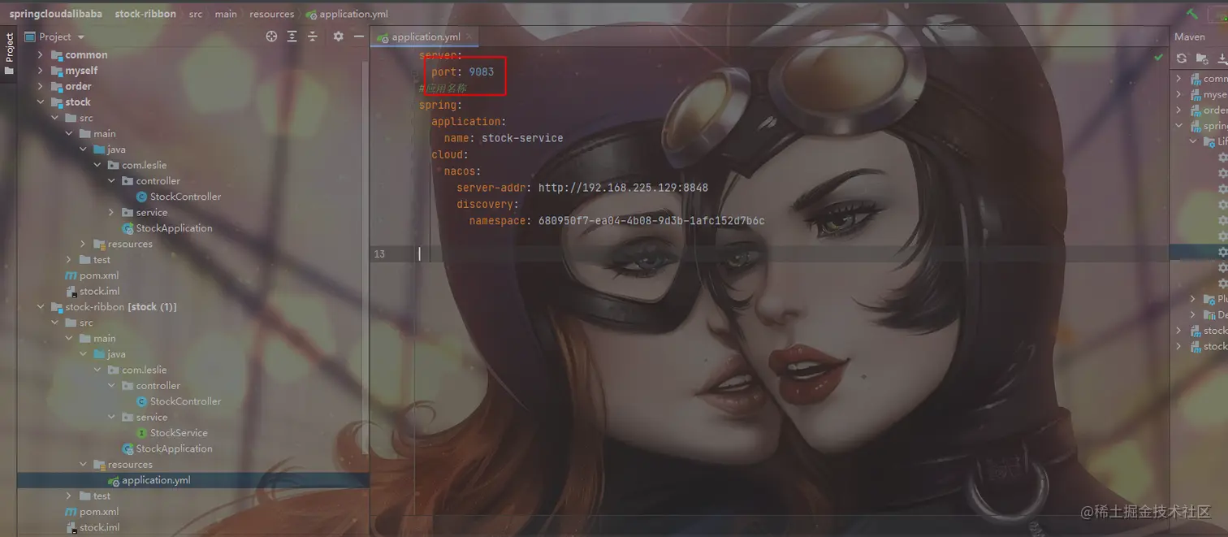Click the src breadcrumb in navigation bar

(x=196, y=14)
